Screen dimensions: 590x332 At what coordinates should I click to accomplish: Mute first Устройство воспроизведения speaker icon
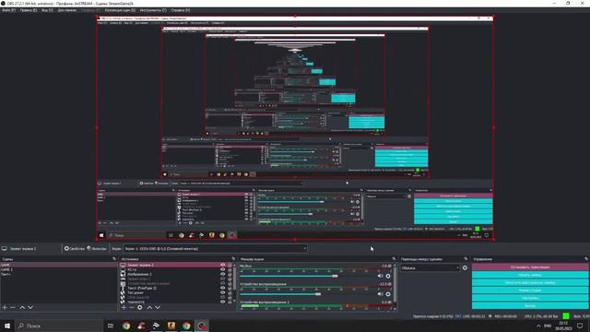pos(381,294)
